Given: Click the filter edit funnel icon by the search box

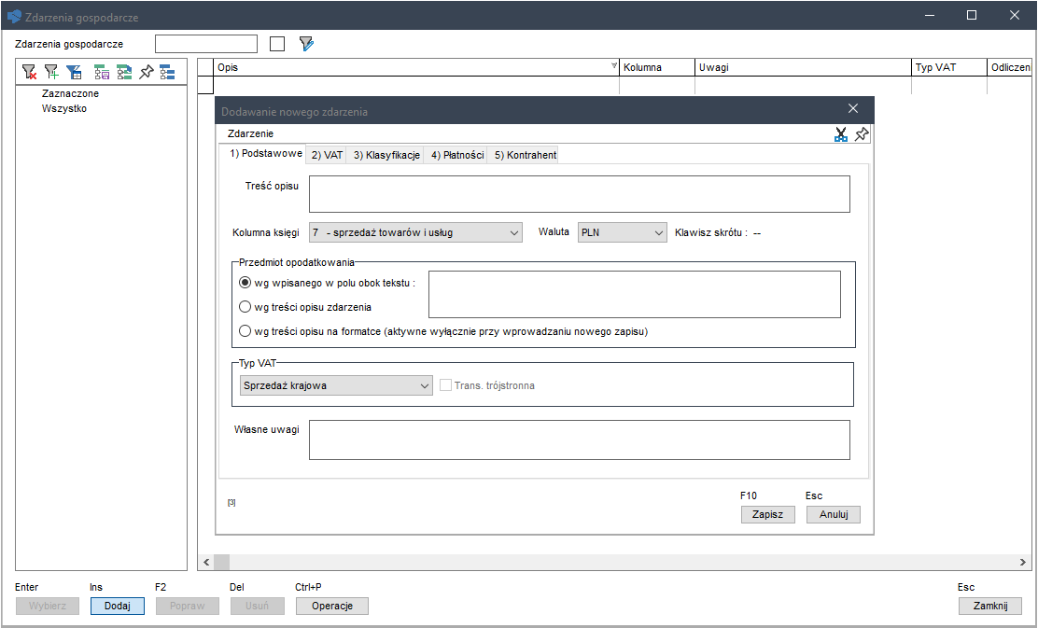Looking at the screenshot, I should tap(306, 45).
